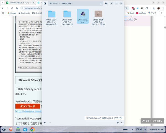Open volume control in system tray
The height and width of the screenshot is (133, 166).
point(141,129)
